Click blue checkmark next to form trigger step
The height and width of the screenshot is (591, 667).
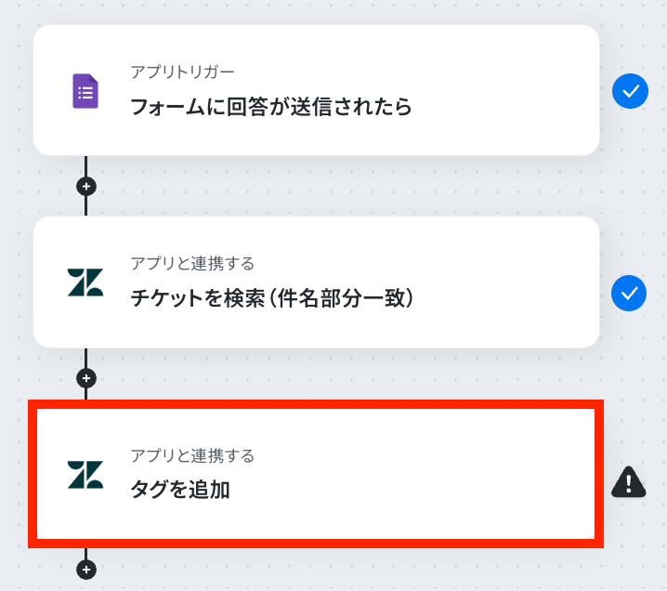point(629,91)
